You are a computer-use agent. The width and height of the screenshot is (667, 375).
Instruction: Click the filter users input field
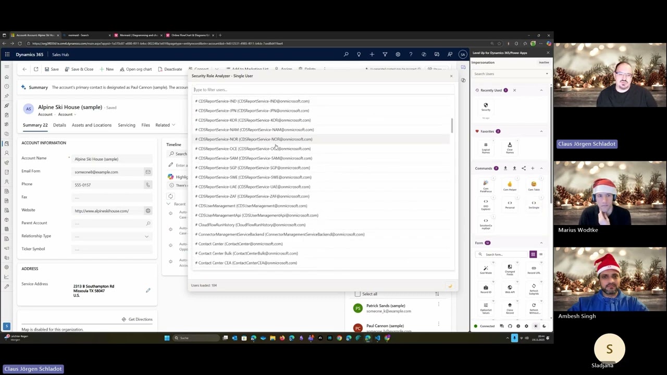(x=323, y=90)
